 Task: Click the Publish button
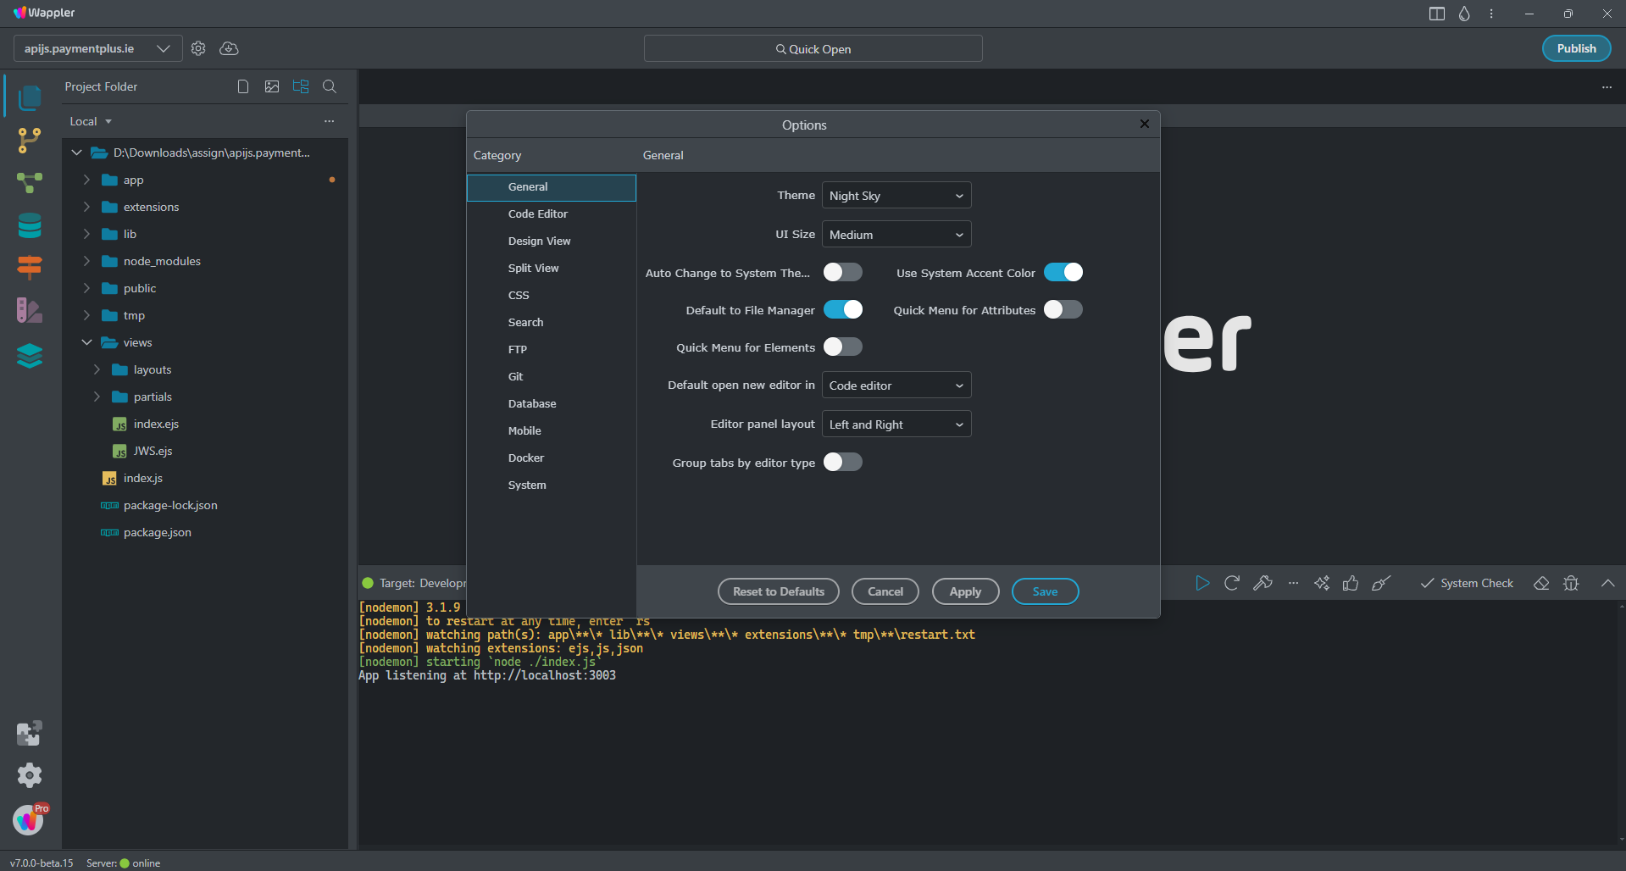pos(1576,48)
